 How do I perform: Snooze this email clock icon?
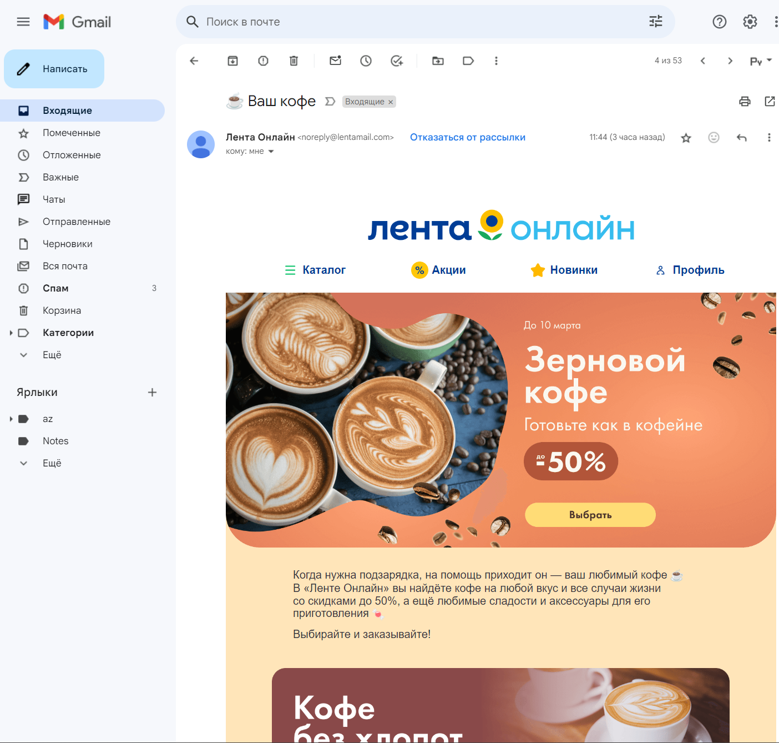point(366,61)
